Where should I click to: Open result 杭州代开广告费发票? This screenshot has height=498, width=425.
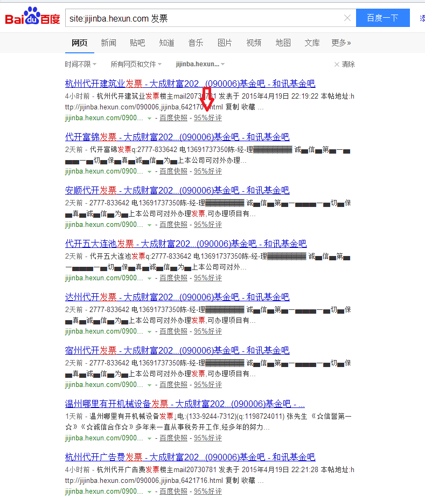(x=190, y=457)
